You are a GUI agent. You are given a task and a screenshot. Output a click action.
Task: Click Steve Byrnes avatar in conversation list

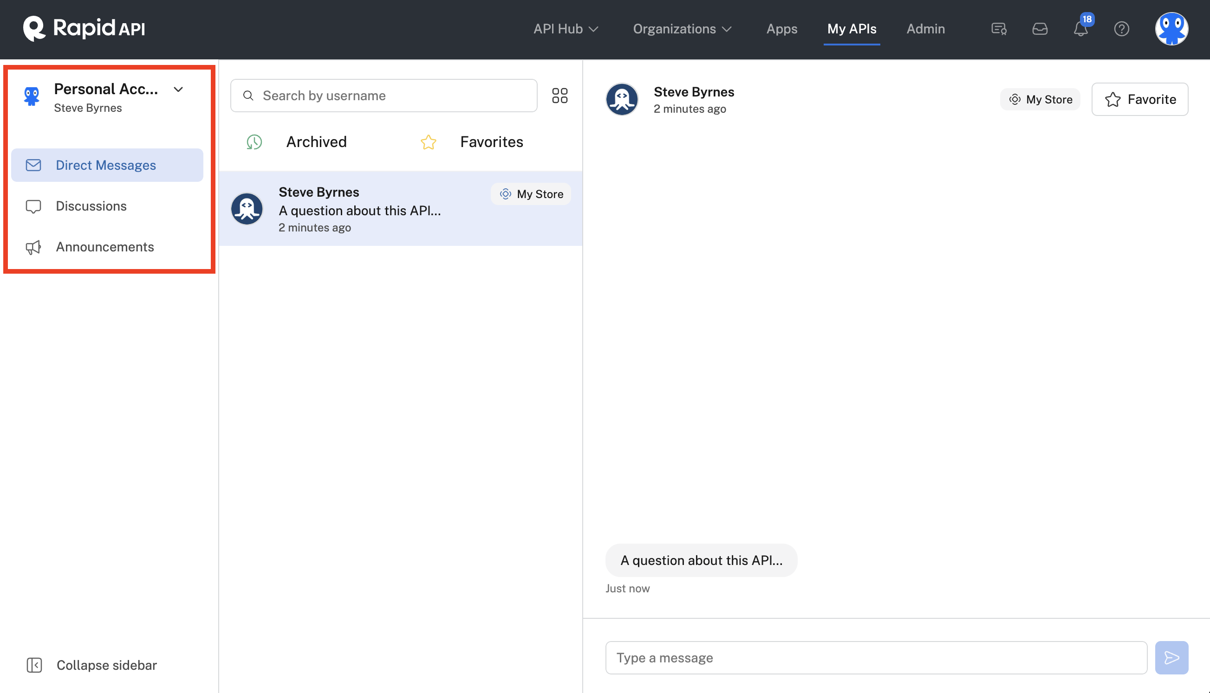coord(247,208)
